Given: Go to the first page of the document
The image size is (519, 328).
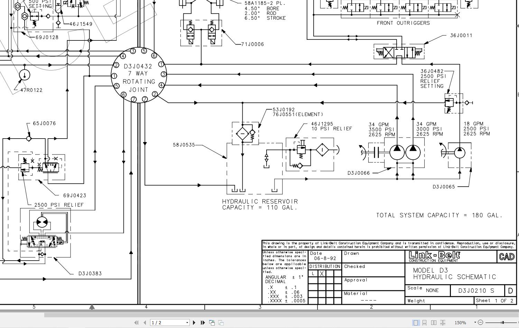Looking at the screenshot, I should coord(136,322).
